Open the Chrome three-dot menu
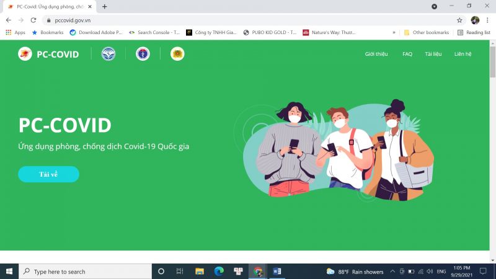 487,20
